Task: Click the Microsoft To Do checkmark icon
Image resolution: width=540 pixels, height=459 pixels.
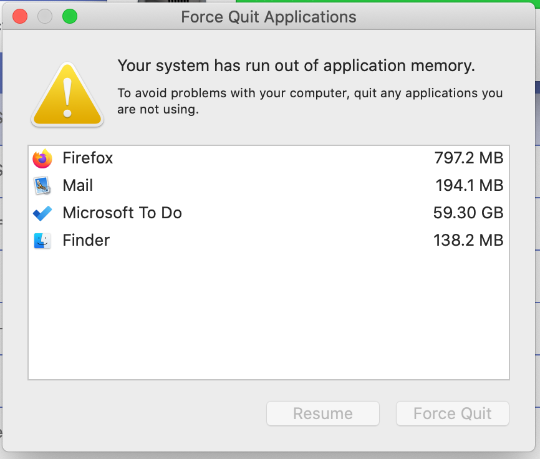Action: pyautogui.click(x=42, y=213)
